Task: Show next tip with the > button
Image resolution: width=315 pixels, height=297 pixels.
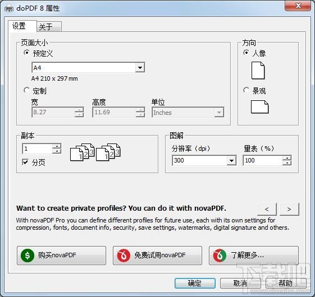Action: click(289, 209)
